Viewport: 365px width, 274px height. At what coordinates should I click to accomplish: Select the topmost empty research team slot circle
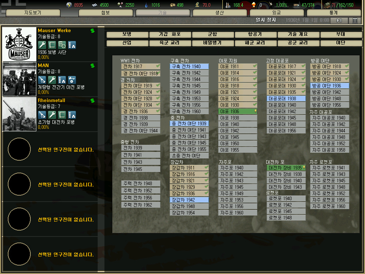pyautogui.click(x=19, y=149)
